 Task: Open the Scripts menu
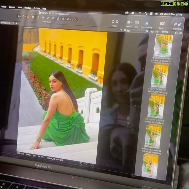37,8
